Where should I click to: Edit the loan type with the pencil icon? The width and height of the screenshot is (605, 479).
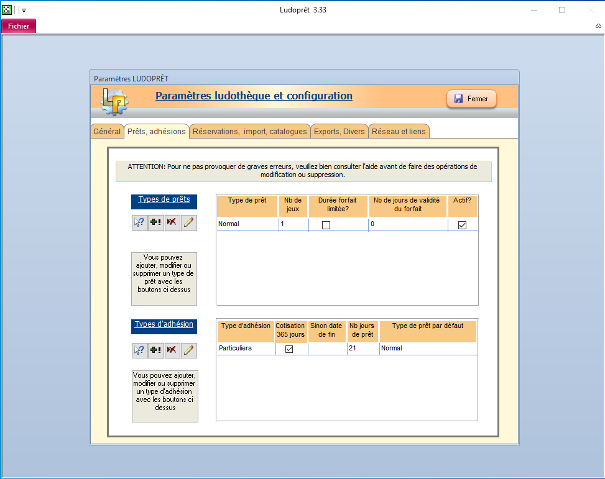188,224
